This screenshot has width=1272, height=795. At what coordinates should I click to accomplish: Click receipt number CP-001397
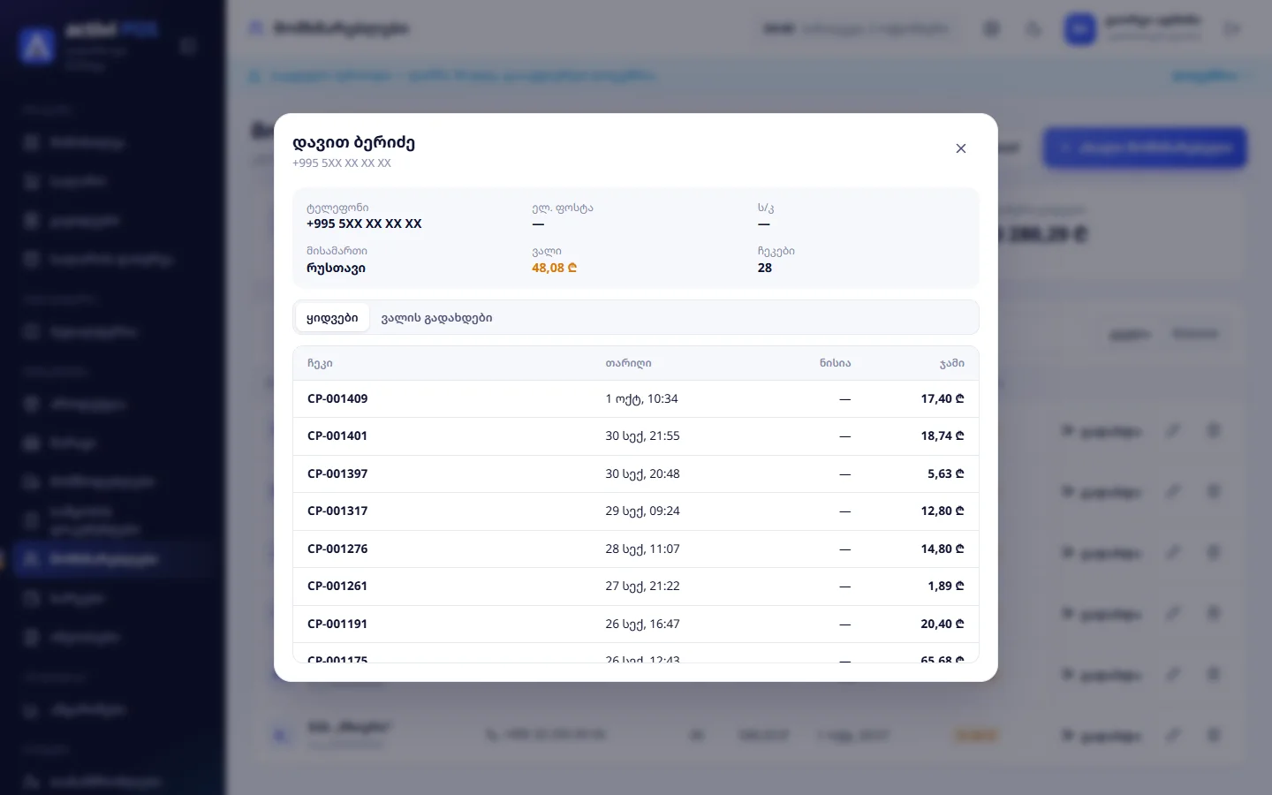(337, 473)
